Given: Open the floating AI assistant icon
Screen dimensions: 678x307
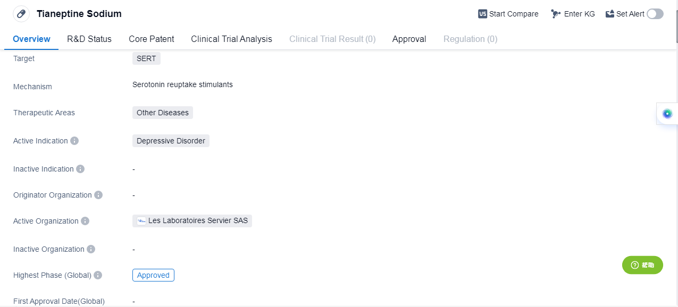Looking at the screenshot, I should [667, 113].
